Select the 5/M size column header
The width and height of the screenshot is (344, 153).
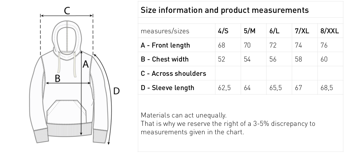click(x=249, y=31)
